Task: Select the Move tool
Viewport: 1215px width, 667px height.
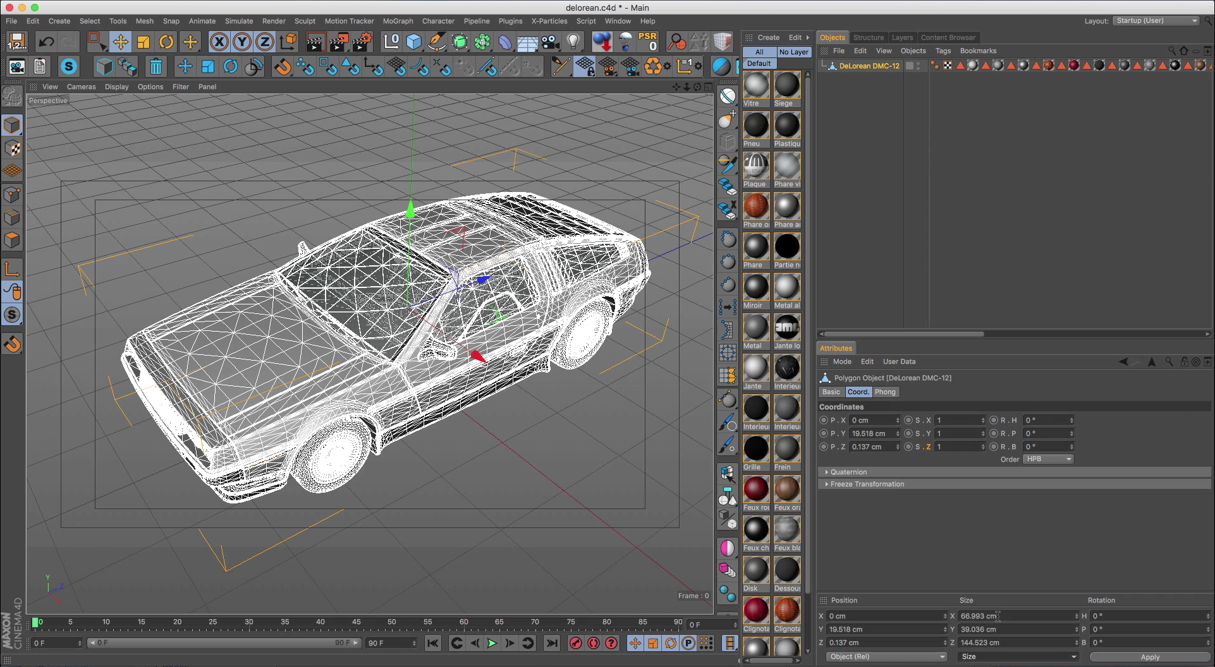Action: click(x=120, y=42)
